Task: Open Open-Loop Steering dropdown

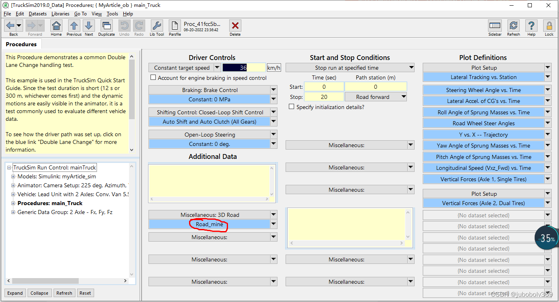Action: coord(274,135)
